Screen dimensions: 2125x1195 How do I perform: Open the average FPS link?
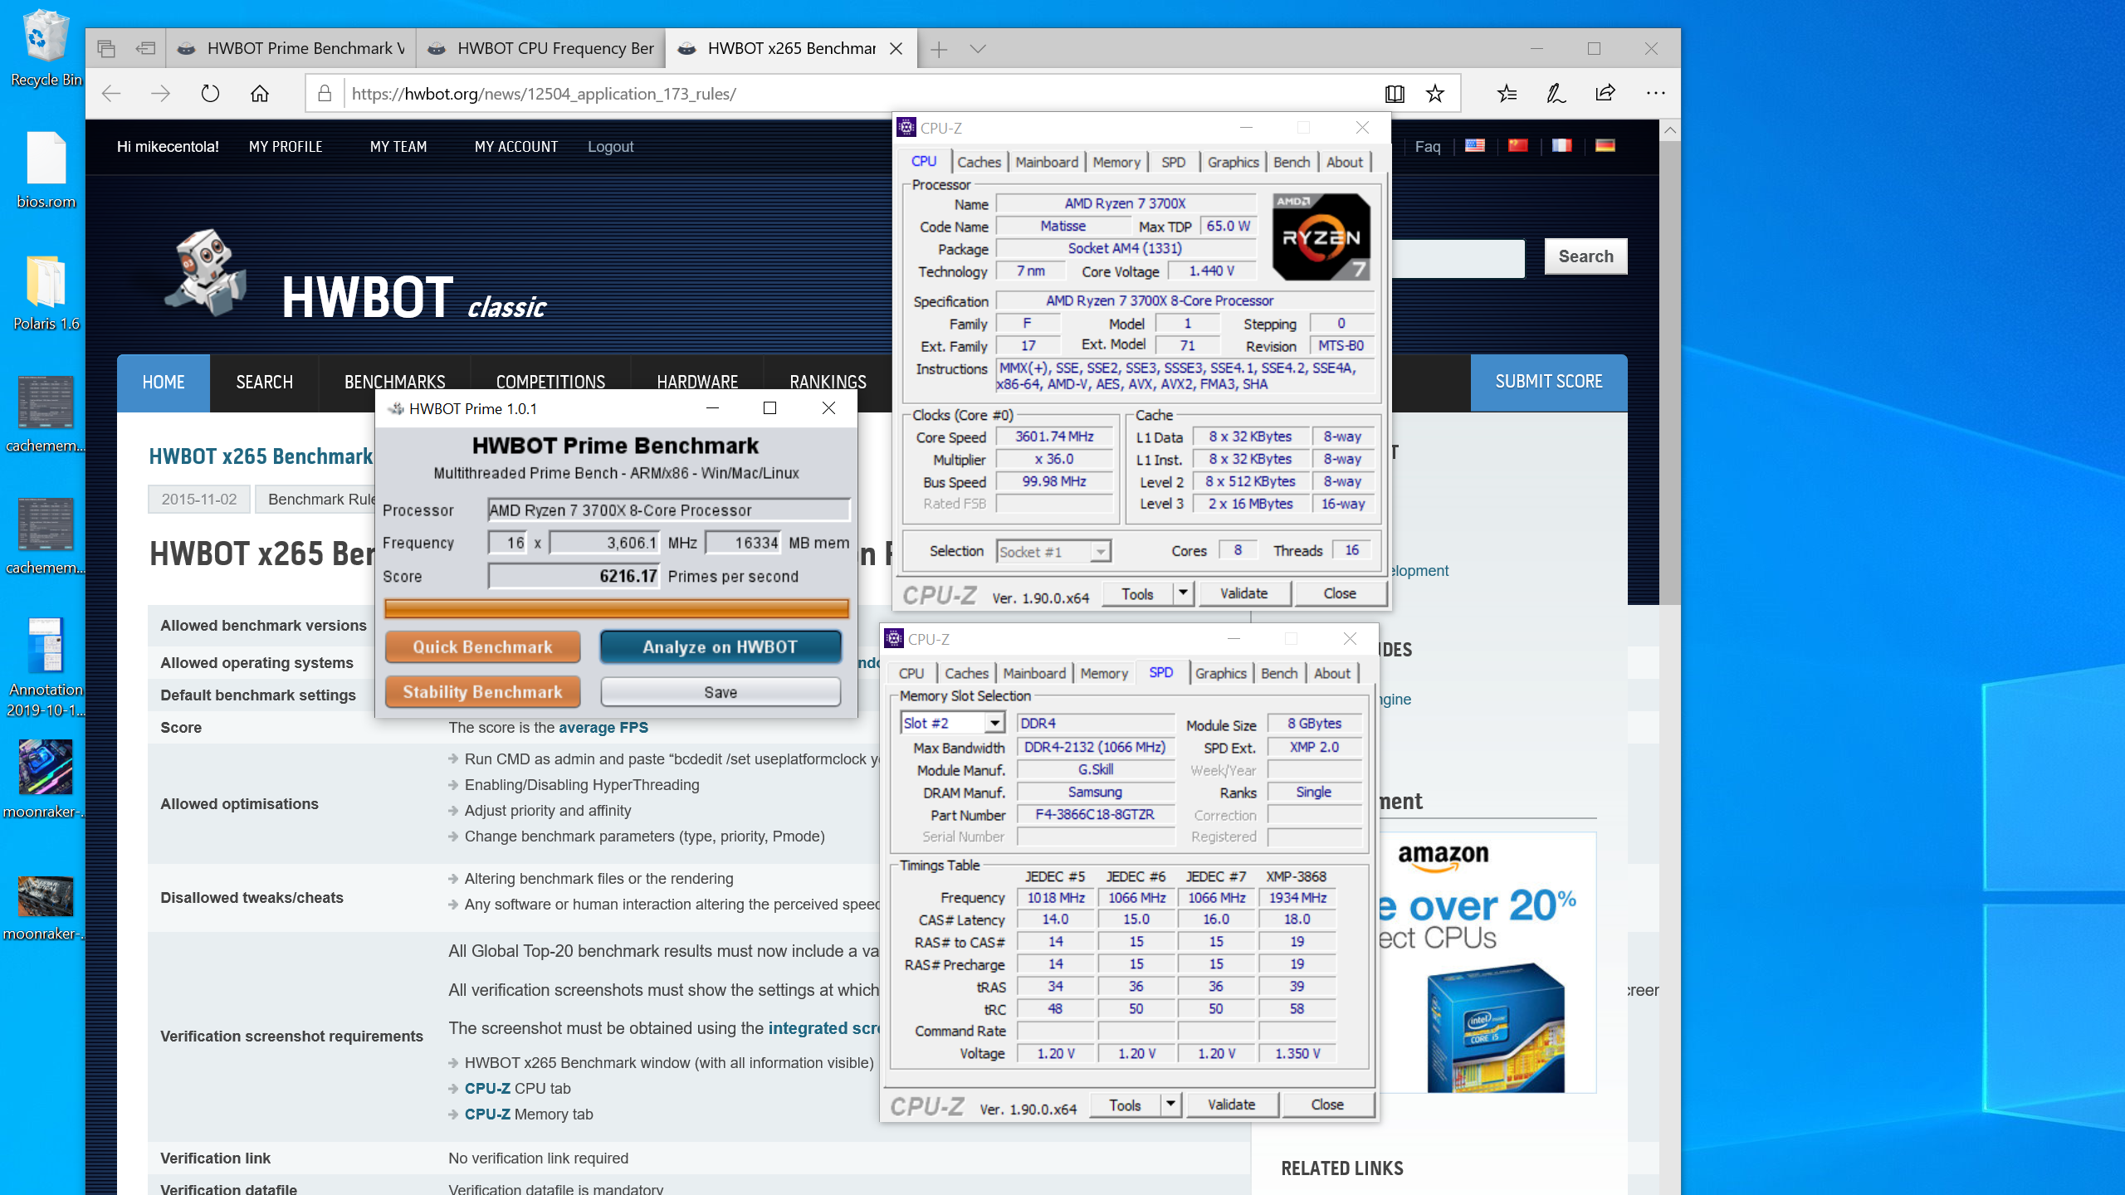[603, 728]
